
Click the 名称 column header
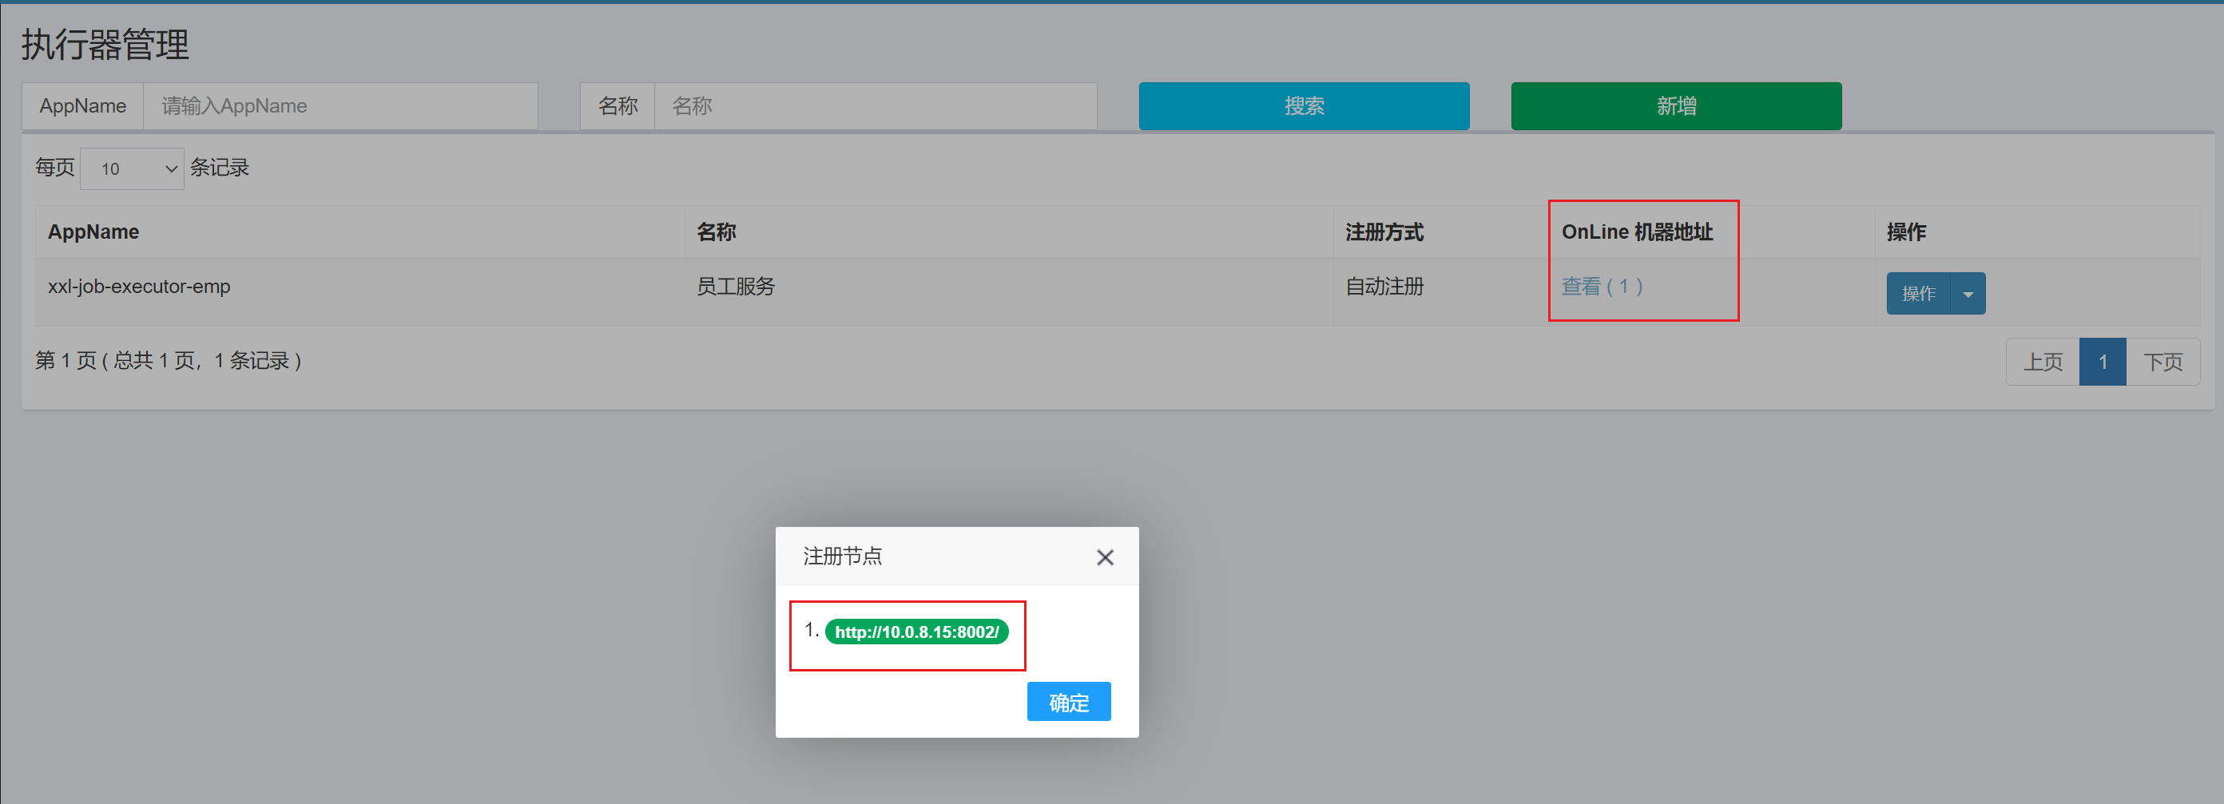point(715,232)
